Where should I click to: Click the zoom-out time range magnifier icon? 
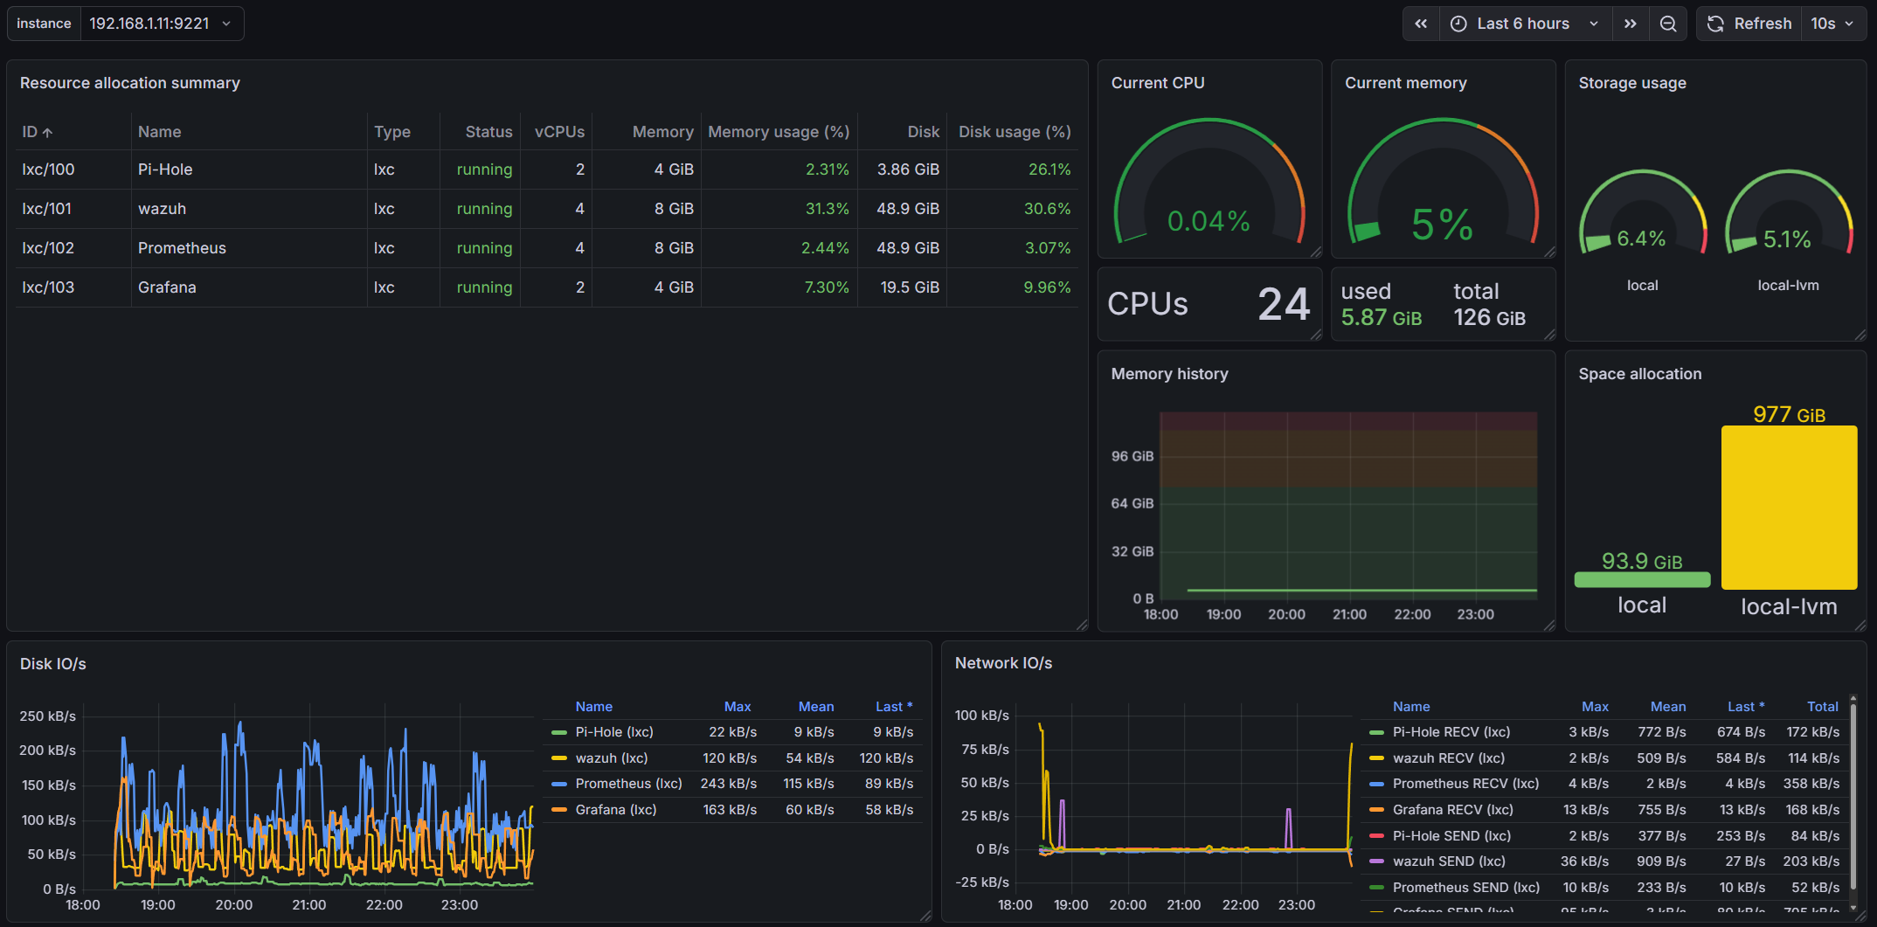tap(1668, 24)
